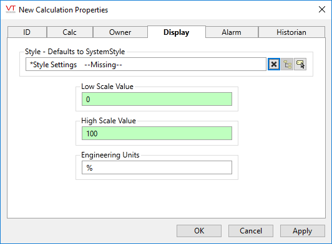Switch to the ID tab
The image size is (332, 244).
click(x=27, y=32)
